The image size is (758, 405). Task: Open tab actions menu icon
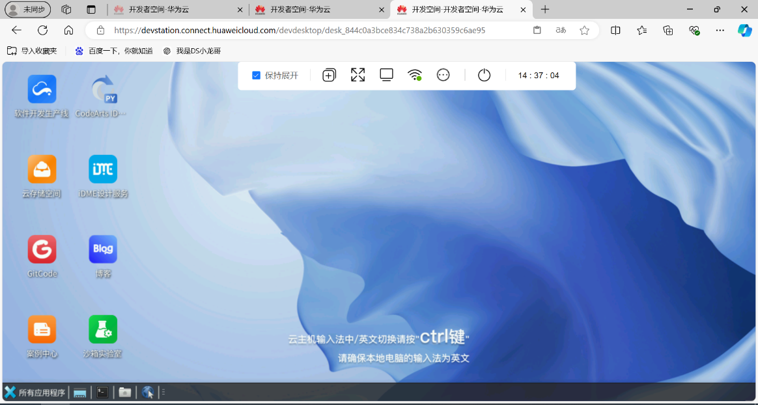coord(91,9)
